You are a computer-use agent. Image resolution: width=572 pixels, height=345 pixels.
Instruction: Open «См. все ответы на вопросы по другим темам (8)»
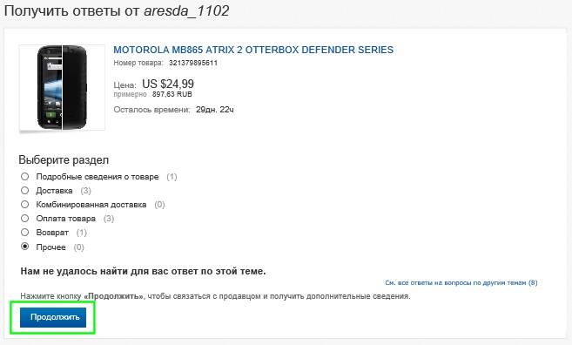[x=461, y=283]
